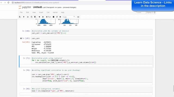This screenshot has width=174, height=97.
Task: Click the Wheelbase row in output
Action: point(41,51)
